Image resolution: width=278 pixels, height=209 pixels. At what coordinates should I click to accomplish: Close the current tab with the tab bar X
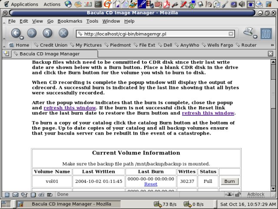270,54
